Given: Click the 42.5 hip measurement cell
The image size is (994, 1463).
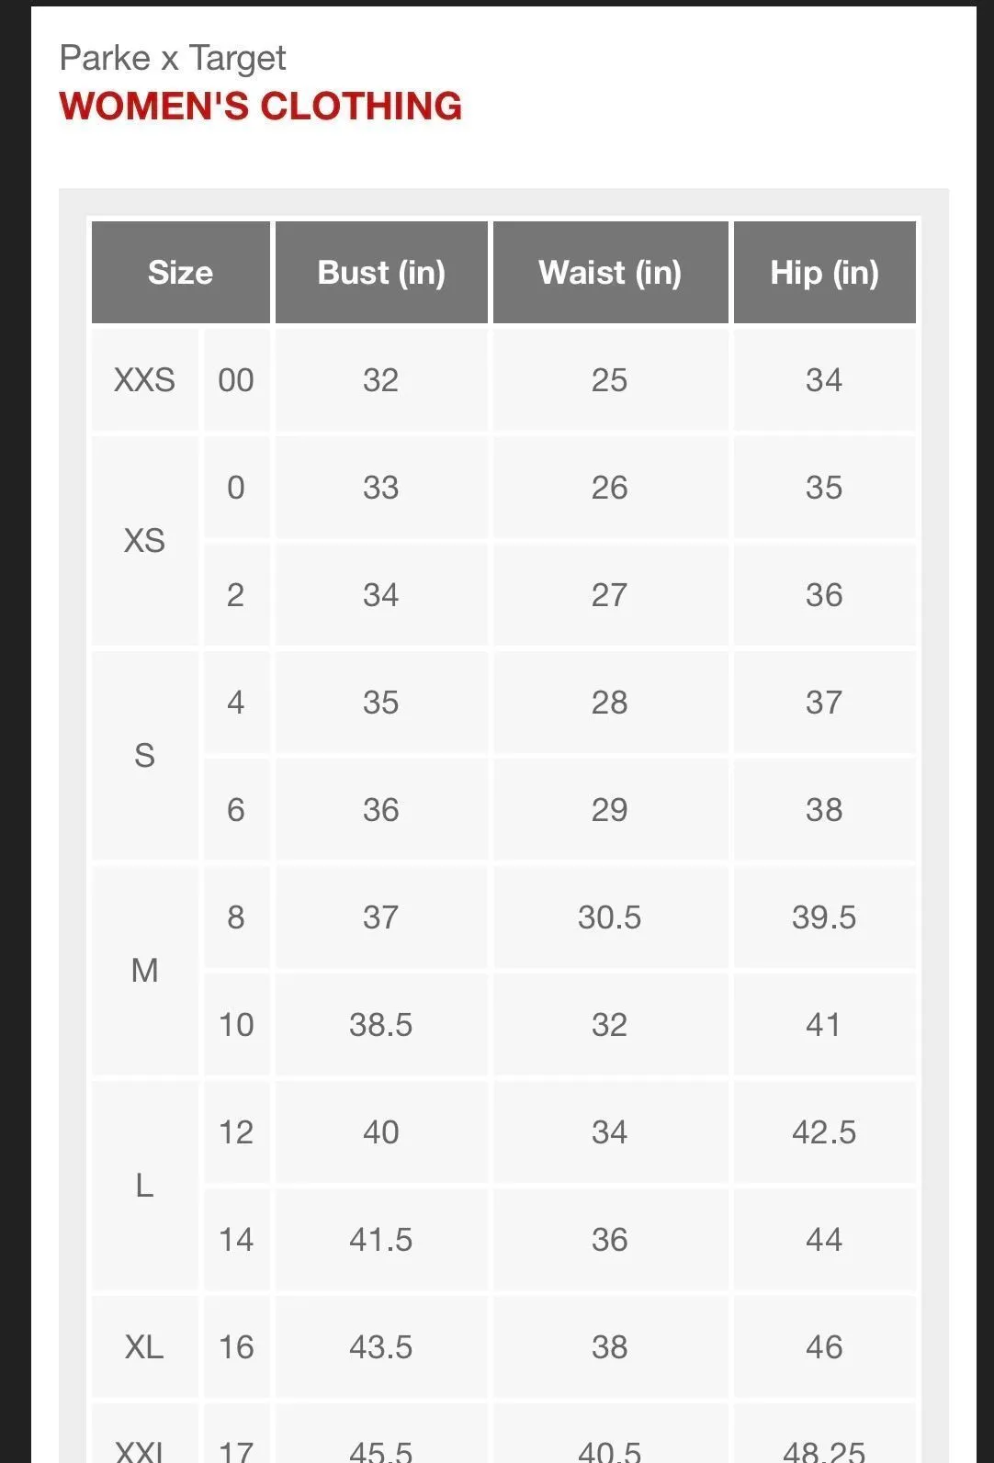Looking at the screenshot, I should point(824,1131).
